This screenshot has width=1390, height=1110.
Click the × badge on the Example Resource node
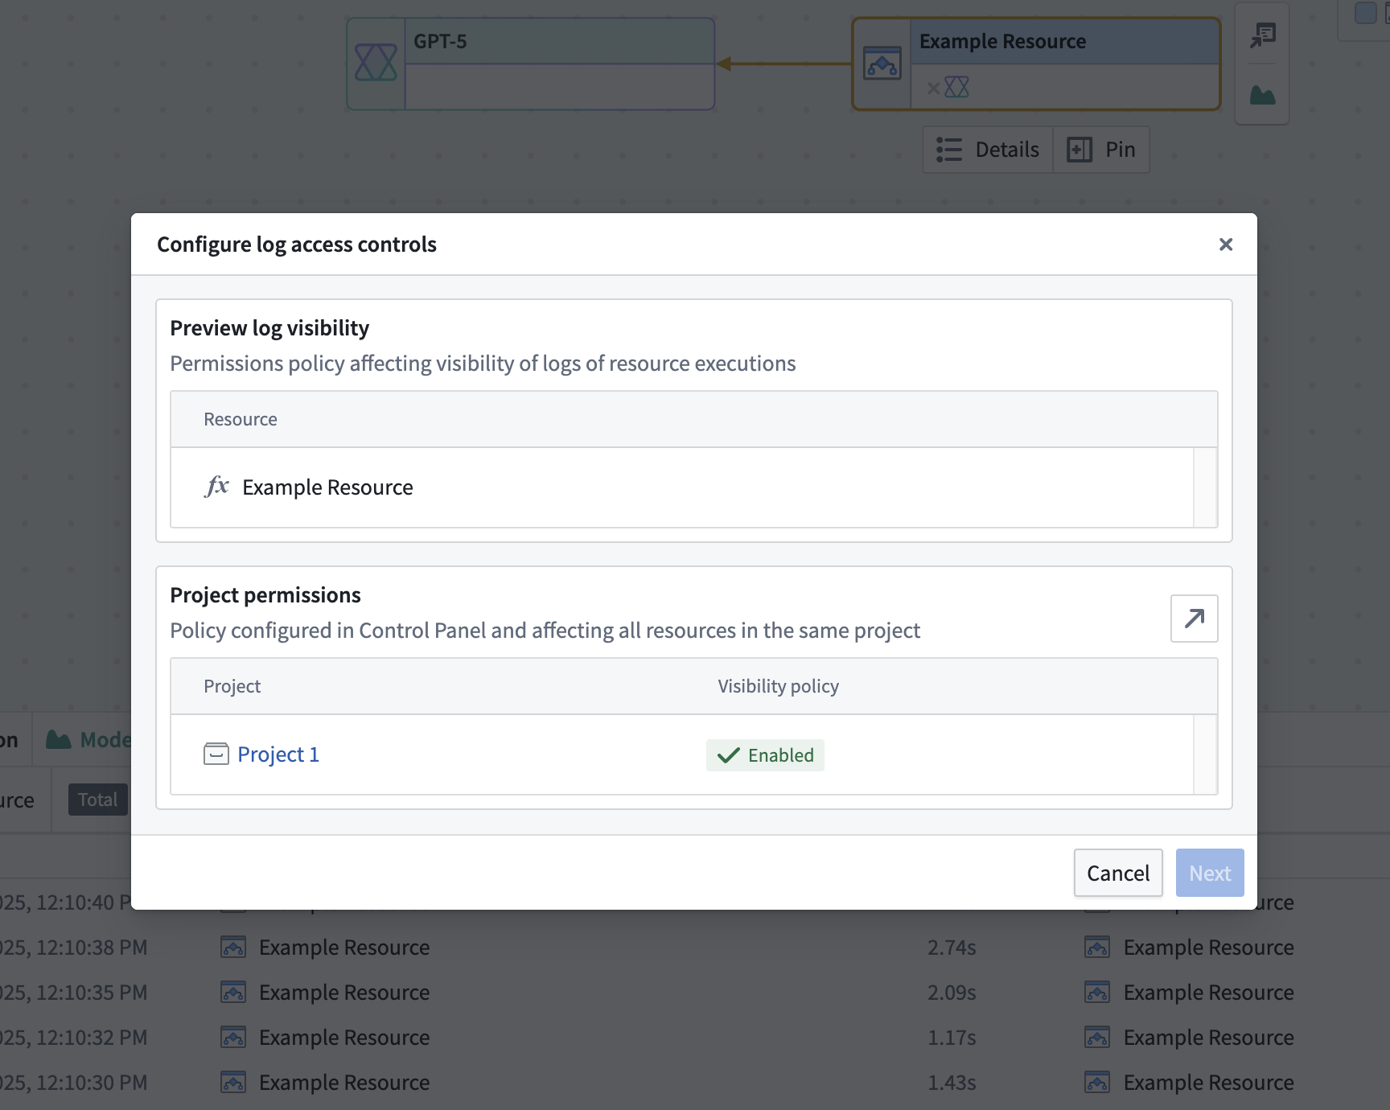[933, 87]
